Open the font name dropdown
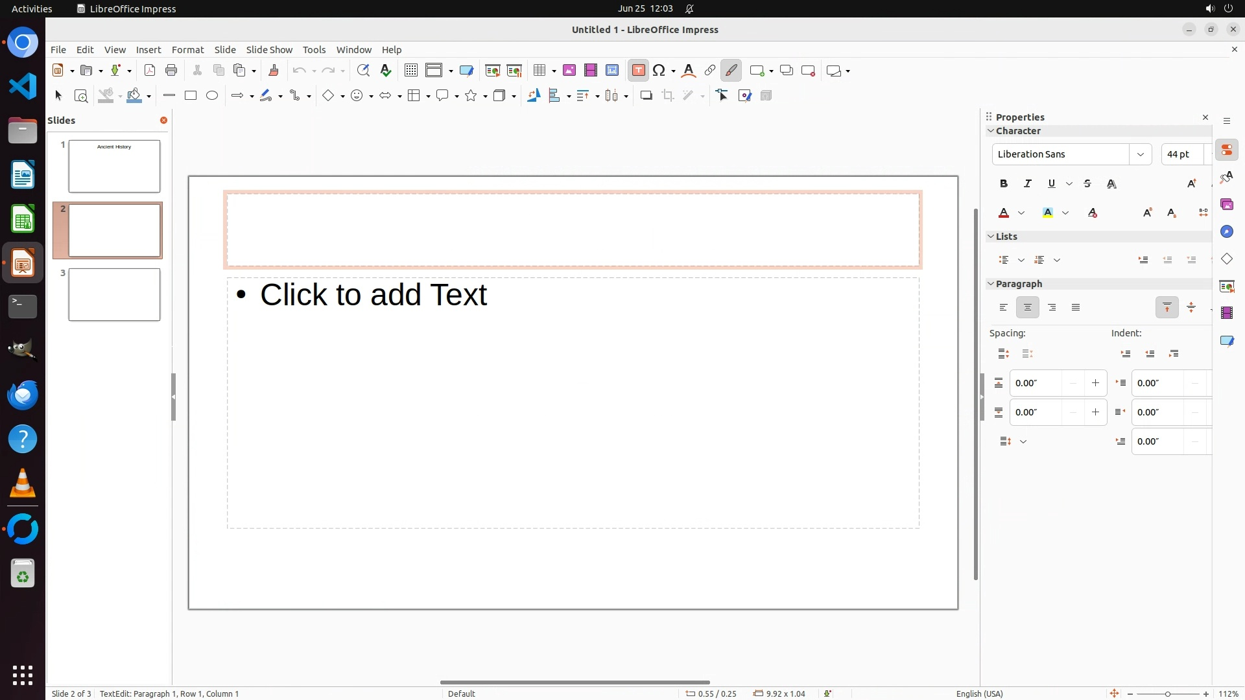The width and height of the screenshot is (1245, 700). (1140, 154)
